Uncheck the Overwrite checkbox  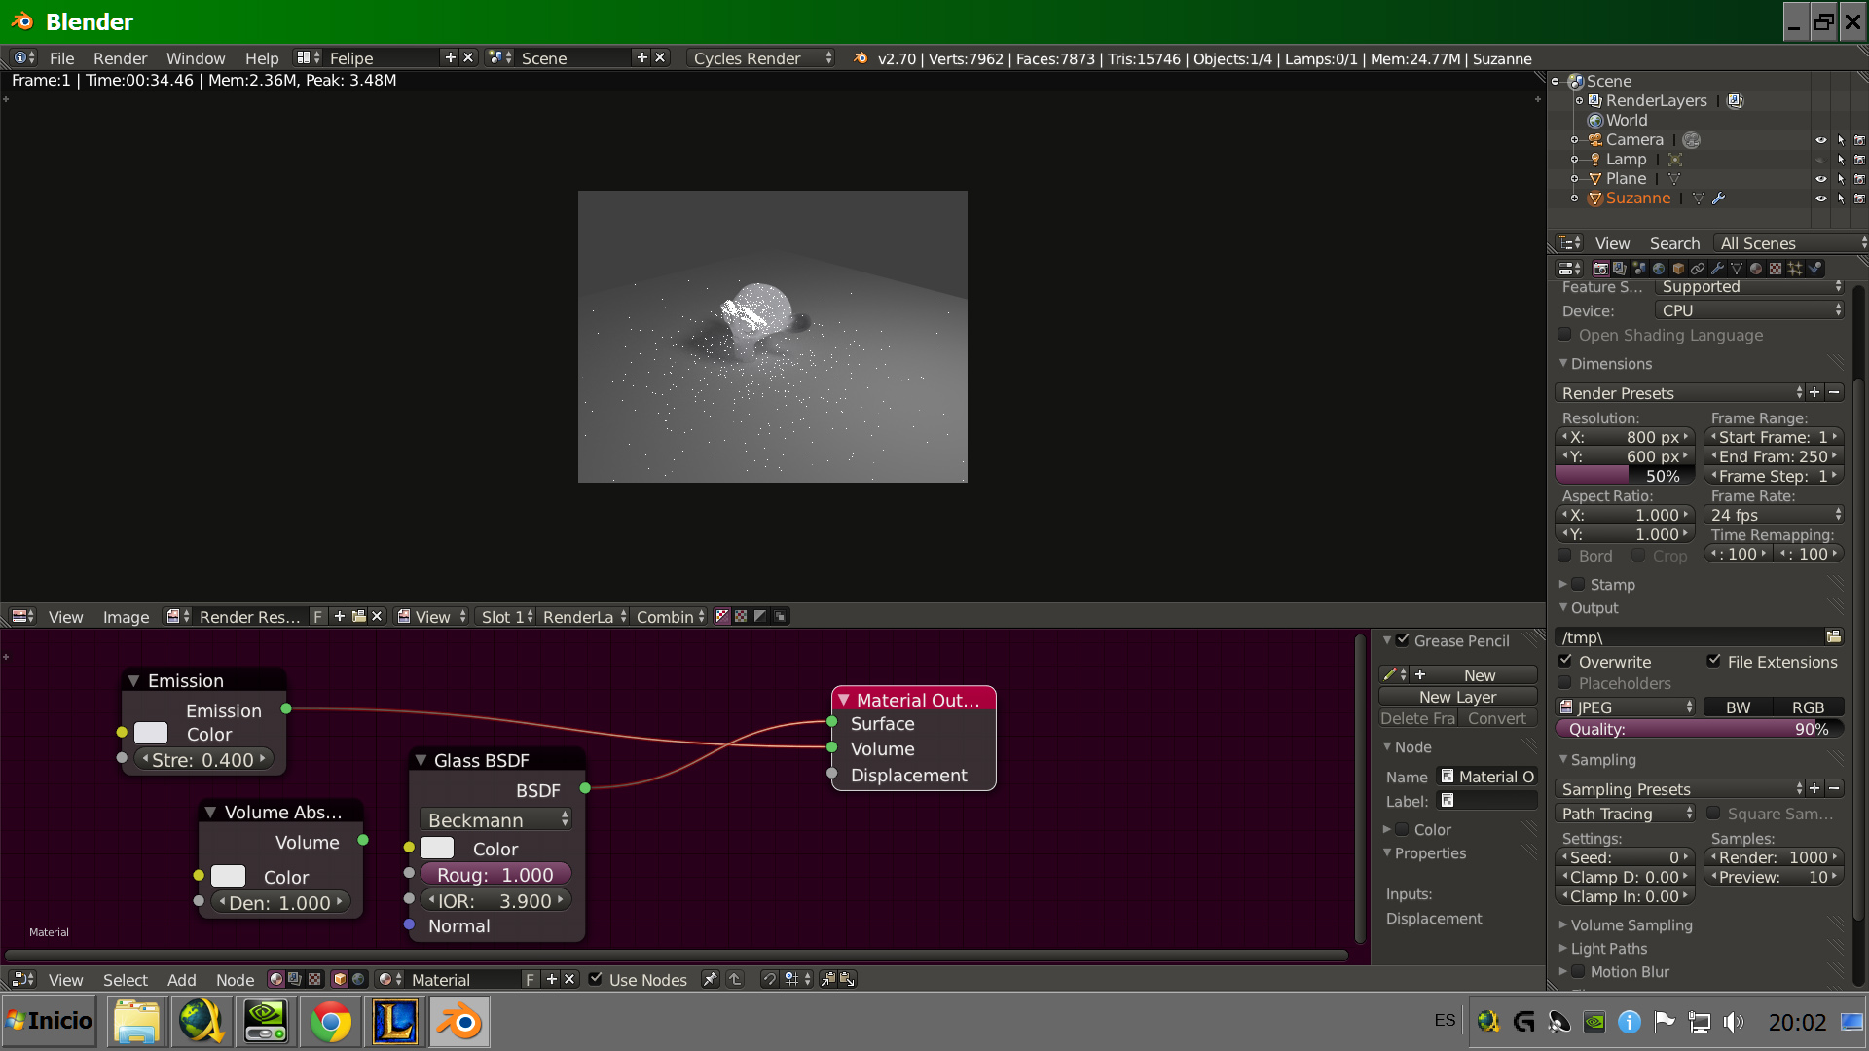coord(1565,661)
